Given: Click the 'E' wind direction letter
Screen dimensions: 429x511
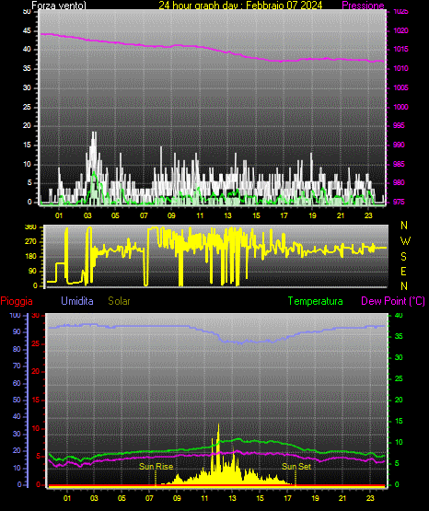Looking at the screenshot, I should (403, 271).
